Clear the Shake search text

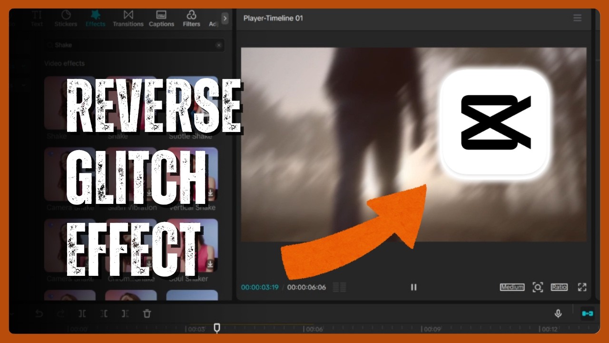pos(218,45)
